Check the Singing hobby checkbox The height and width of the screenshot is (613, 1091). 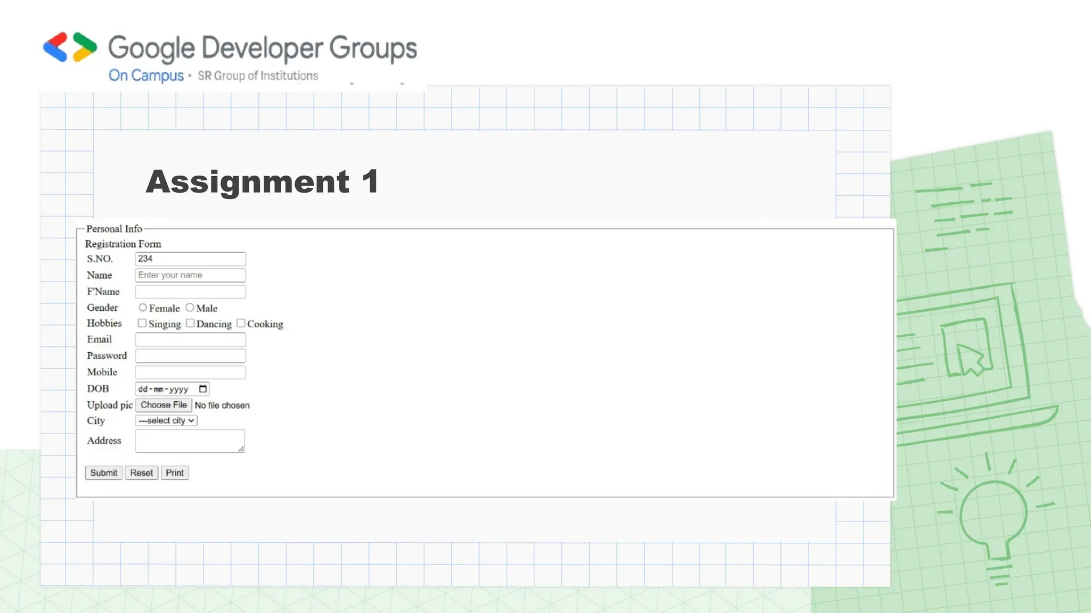point(142,323)
